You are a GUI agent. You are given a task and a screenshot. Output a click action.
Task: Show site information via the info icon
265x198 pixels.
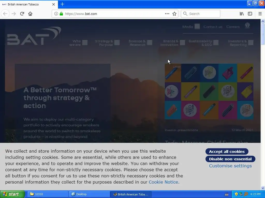click(56, 14)
